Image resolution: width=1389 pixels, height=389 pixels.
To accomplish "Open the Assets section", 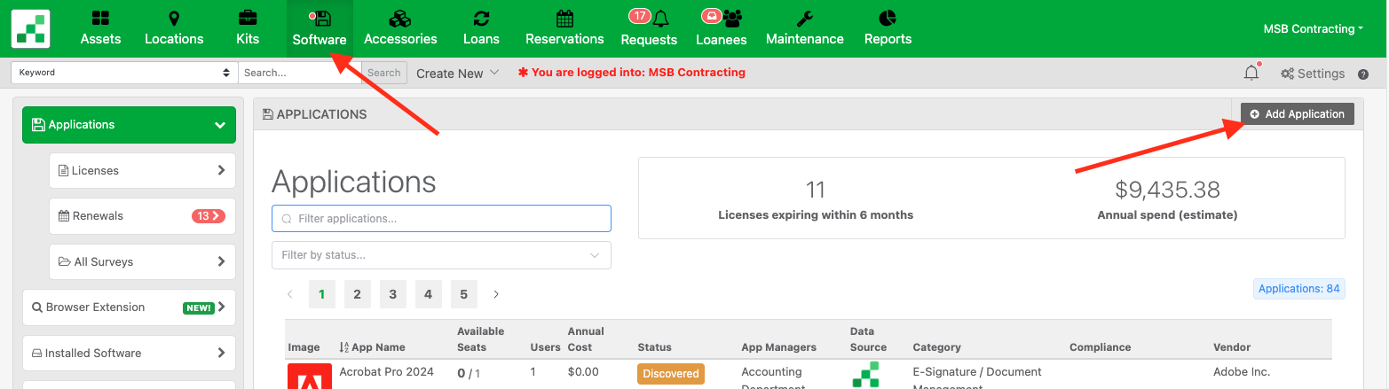I will tap(100, 28).
